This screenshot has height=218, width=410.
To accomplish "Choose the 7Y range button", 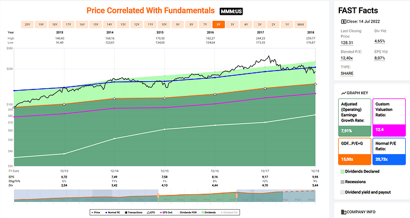I will pyautogui.click(x=205, y=24).
